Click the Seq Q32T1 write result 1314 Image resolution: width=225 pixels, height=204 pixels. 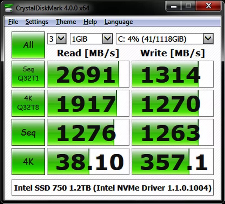pyautogui.click(x=173, y=74)
